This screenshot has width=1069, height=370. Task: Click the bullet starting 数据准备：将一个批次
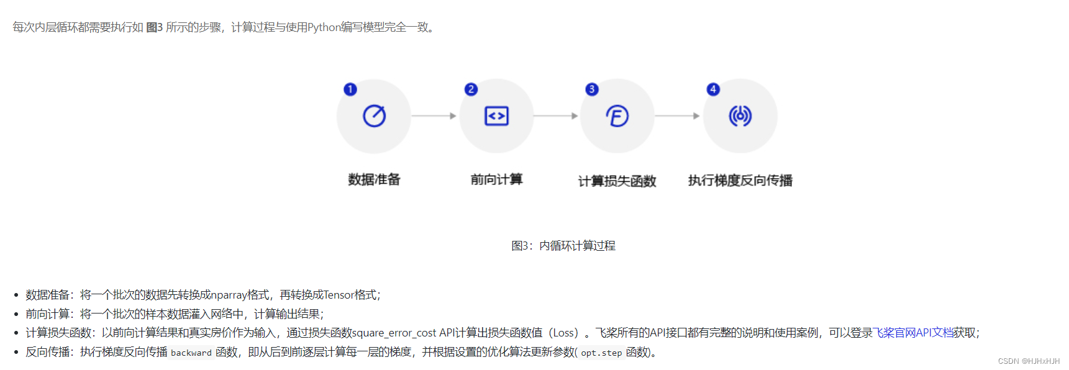point(203,295)
